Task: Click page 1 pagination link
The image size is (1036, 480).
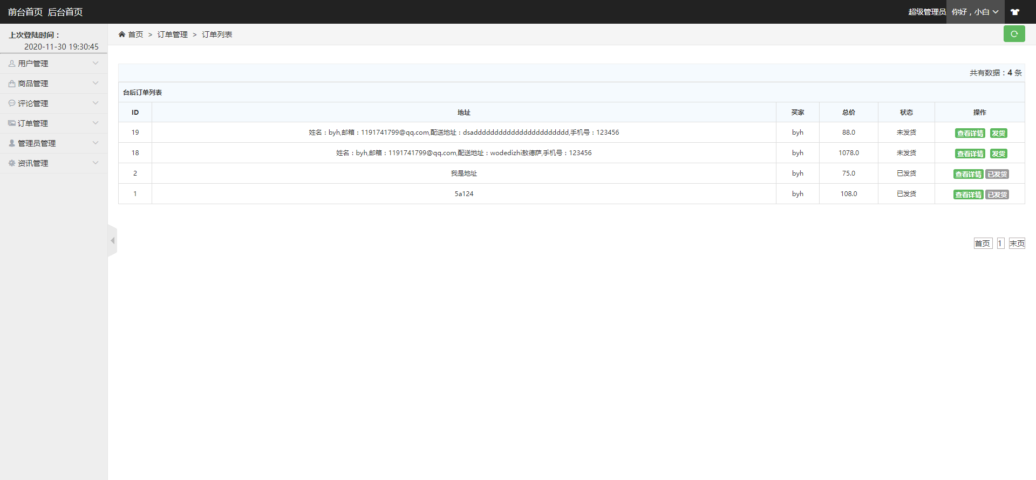Action: pos(1000,244)
